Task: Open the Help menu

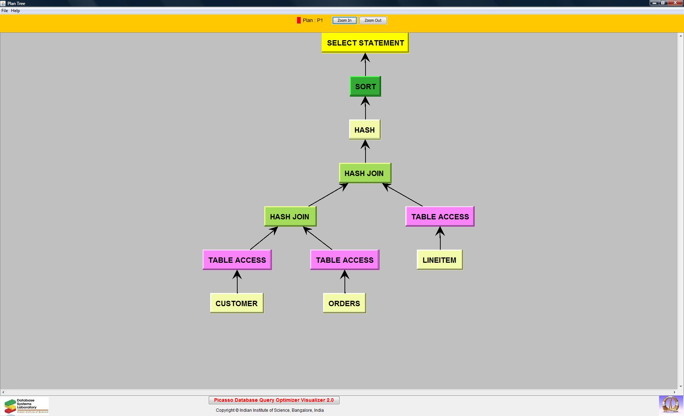Action: [x=15, y=11]
